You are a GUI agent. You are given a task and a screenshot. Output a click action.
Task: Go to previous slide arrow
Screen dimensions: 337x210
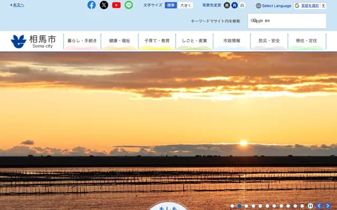click(319, 206)
